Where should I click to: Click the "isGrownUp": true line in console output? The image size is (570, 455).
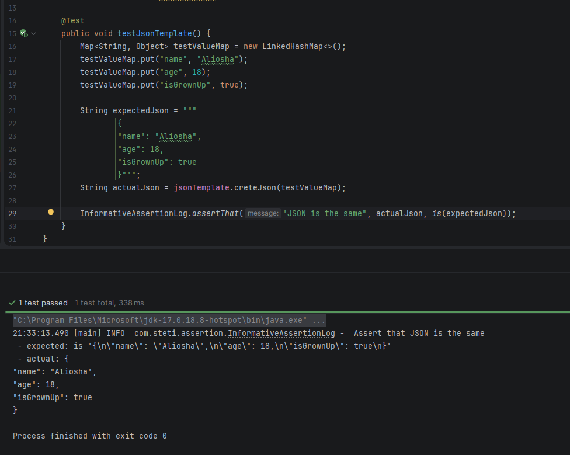point(53,397)
